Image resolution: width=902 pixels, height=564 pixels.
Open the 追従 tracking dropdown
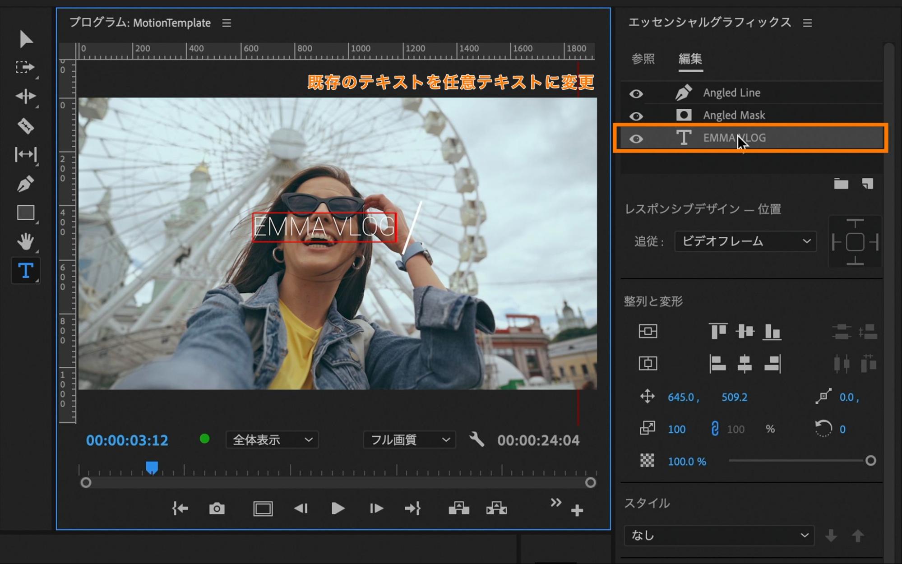[x=745, y=242]
